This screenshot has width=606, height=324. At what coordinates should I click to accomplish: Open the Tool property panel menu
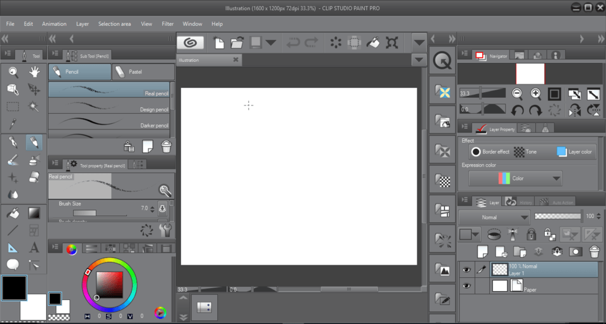click(56, 164)
